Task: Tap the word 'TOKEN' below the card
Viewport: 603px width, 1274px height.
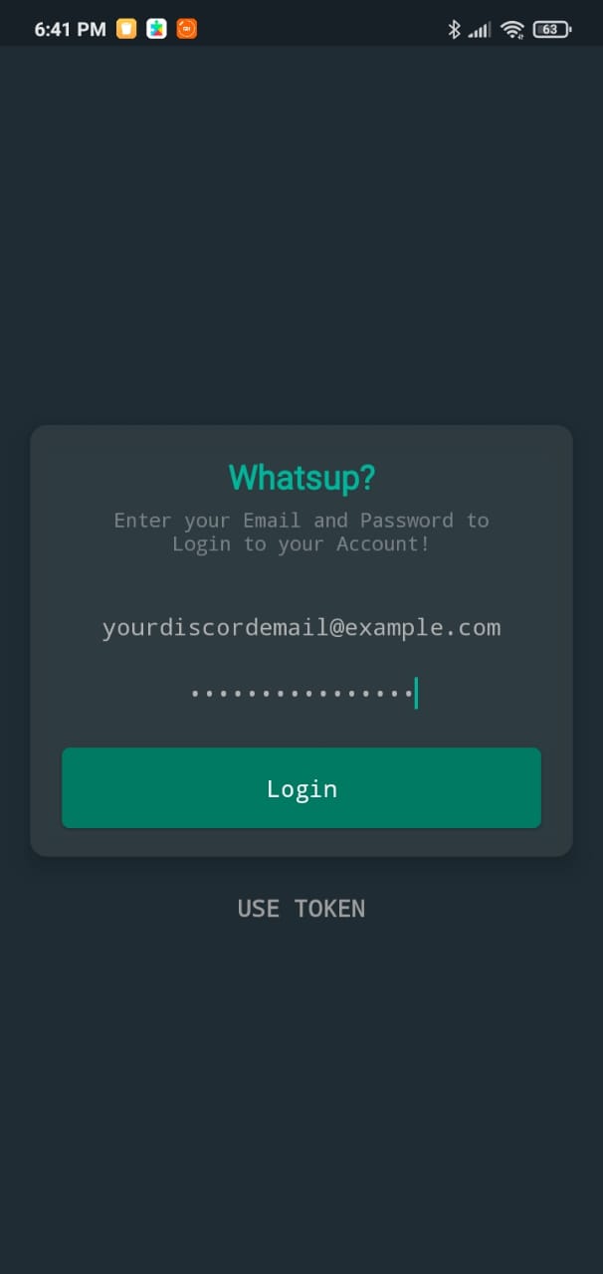Action: coord(329,908)
